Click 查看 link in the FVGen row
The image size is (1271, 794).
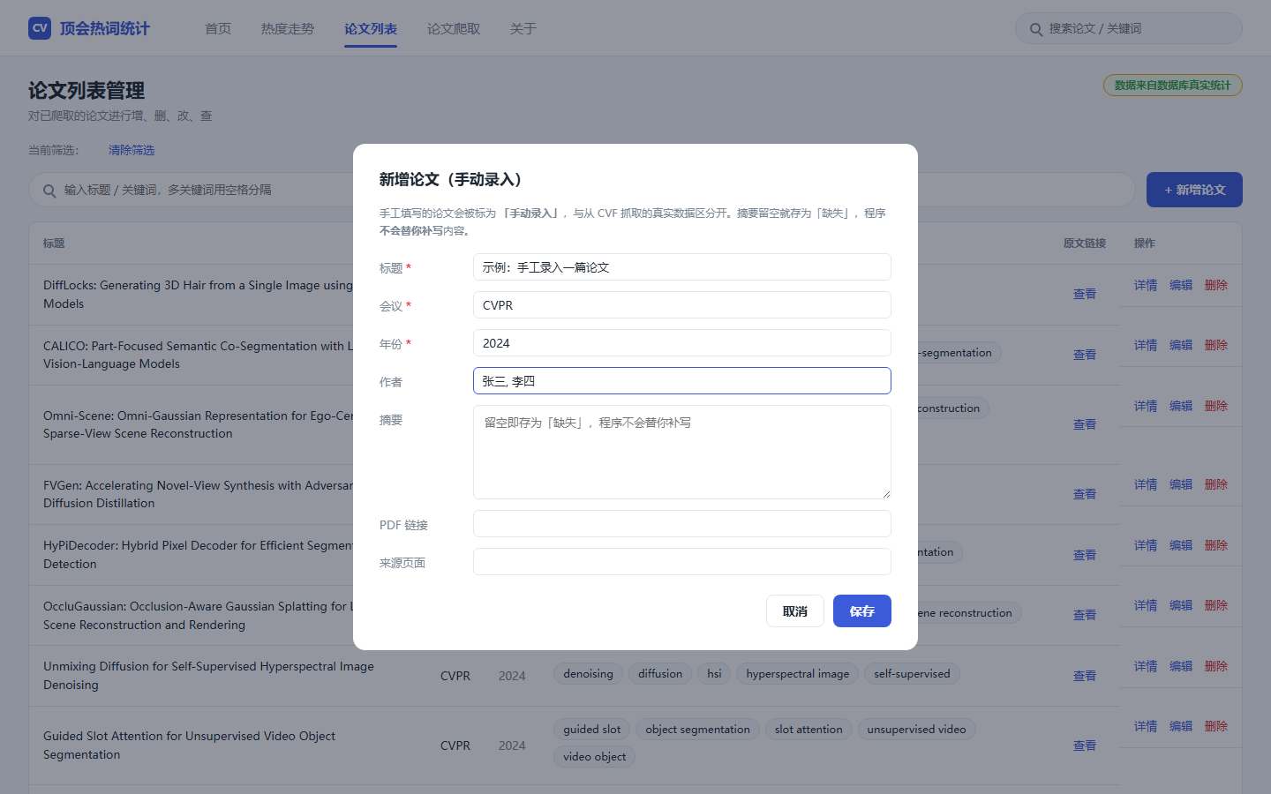1085,494
